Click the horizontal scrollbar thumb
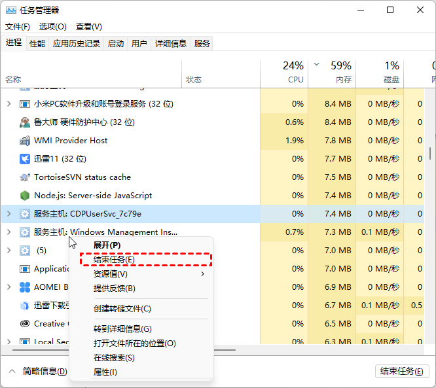Screen dimensions: 436x388 (x=124, y=350)
